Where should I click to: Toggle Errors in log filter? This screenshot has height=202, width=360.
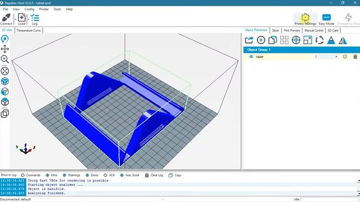92,175
